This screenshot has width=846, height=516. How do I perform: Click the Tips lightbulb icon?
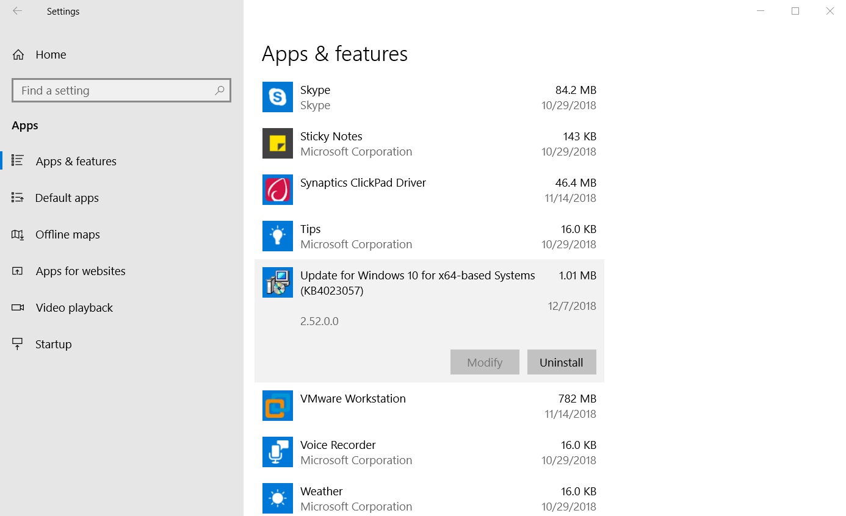278,236
